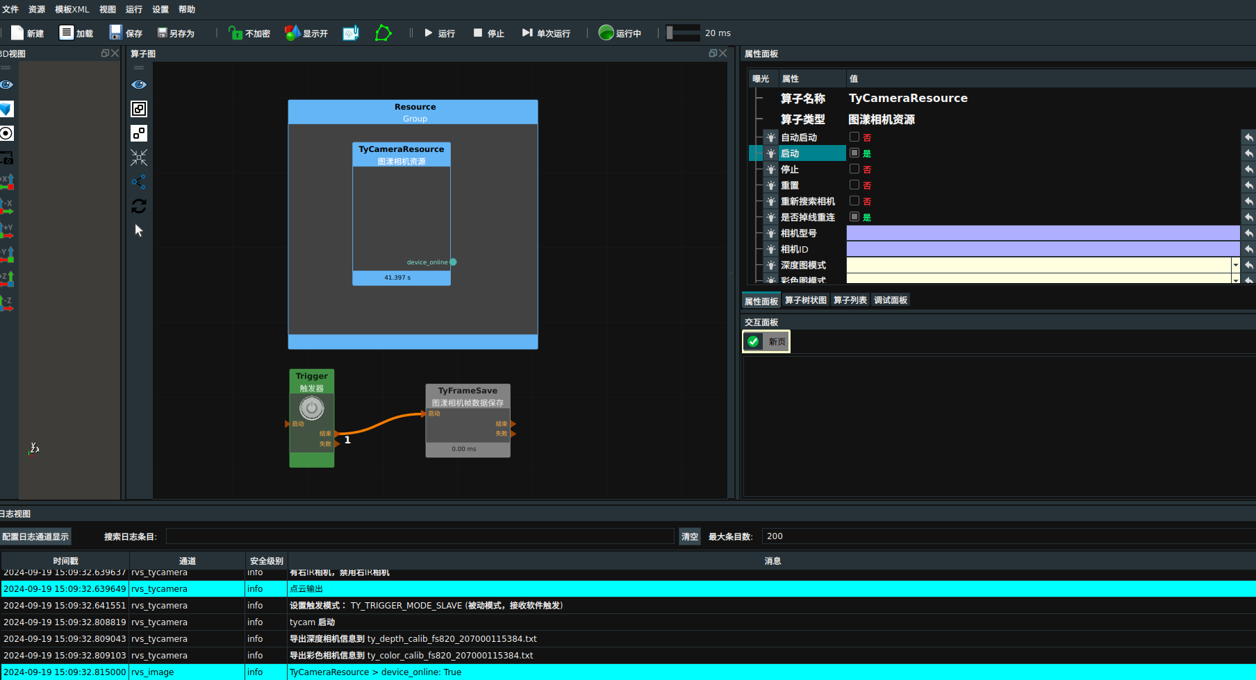1256x680 pixels.
Task: Click the refresh icon in operator graph sidebar
Action: (139, 206)
